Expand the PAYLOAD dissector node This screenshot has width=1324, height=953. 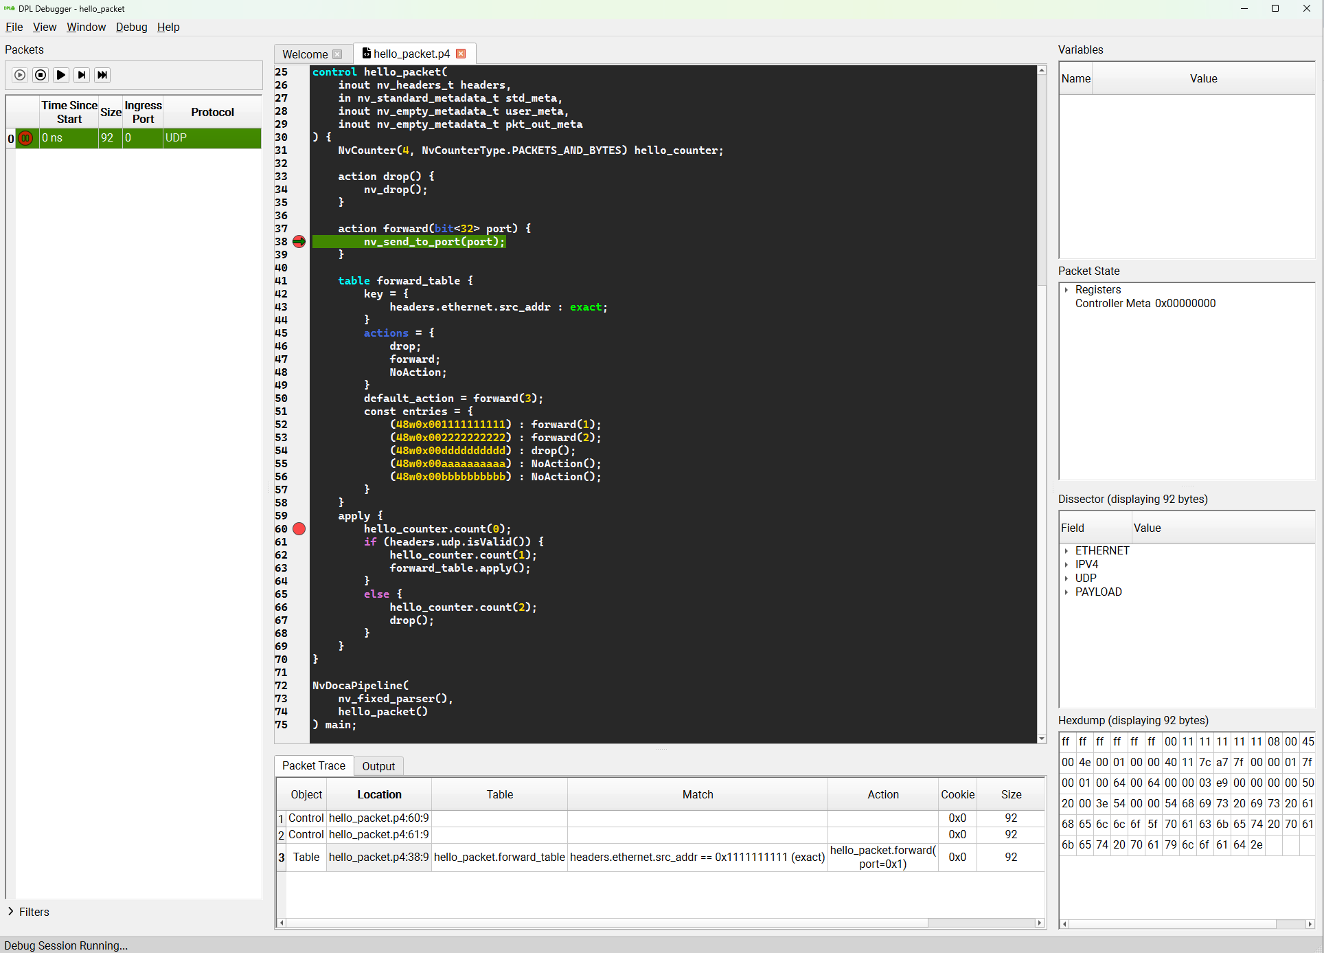(1066, 592)
